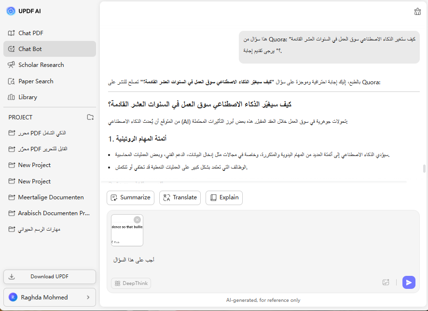The image size is (428, 311).
Task: Open the Chat PDF section
Action: pyautogui.click(x=50, y=33)
